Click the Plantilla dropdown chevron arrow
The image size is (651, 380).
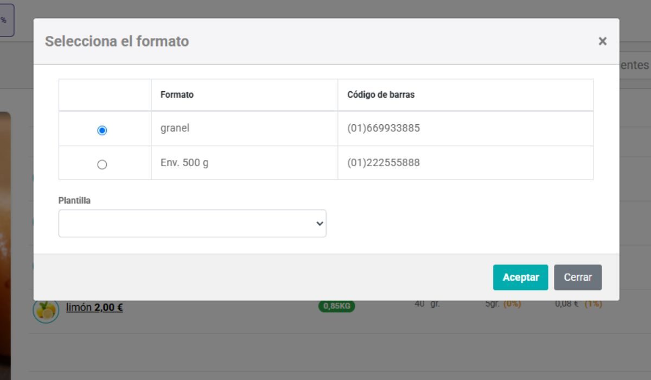[318, 223]
